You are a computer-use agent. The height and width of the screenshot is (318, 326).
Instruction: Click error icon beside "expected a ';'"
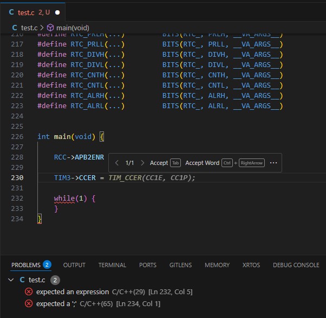click(29, 304)
